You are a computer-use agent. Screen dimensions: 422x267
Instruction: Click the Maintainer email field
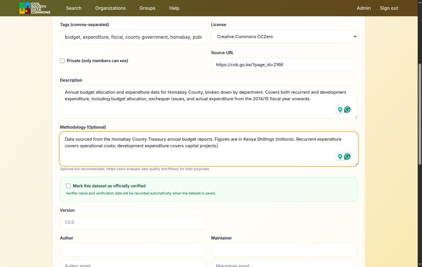coord(284,263)
